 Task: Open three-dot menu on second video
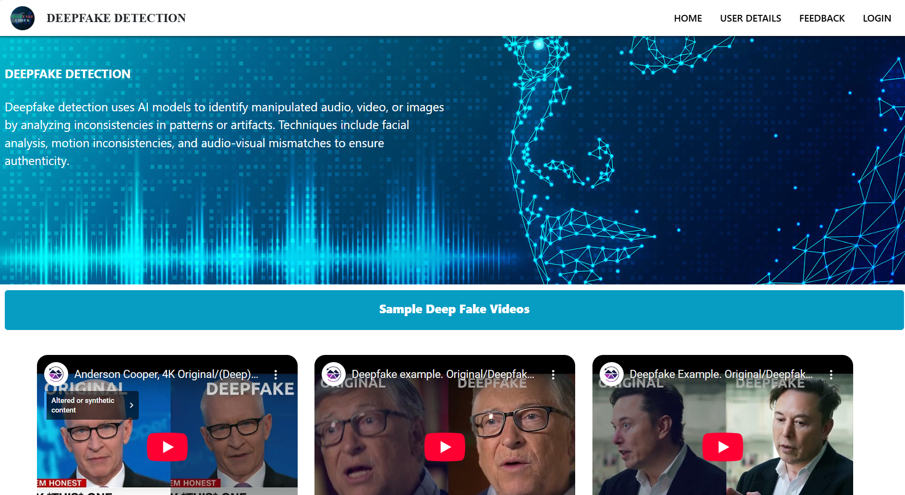pos(553,375)
